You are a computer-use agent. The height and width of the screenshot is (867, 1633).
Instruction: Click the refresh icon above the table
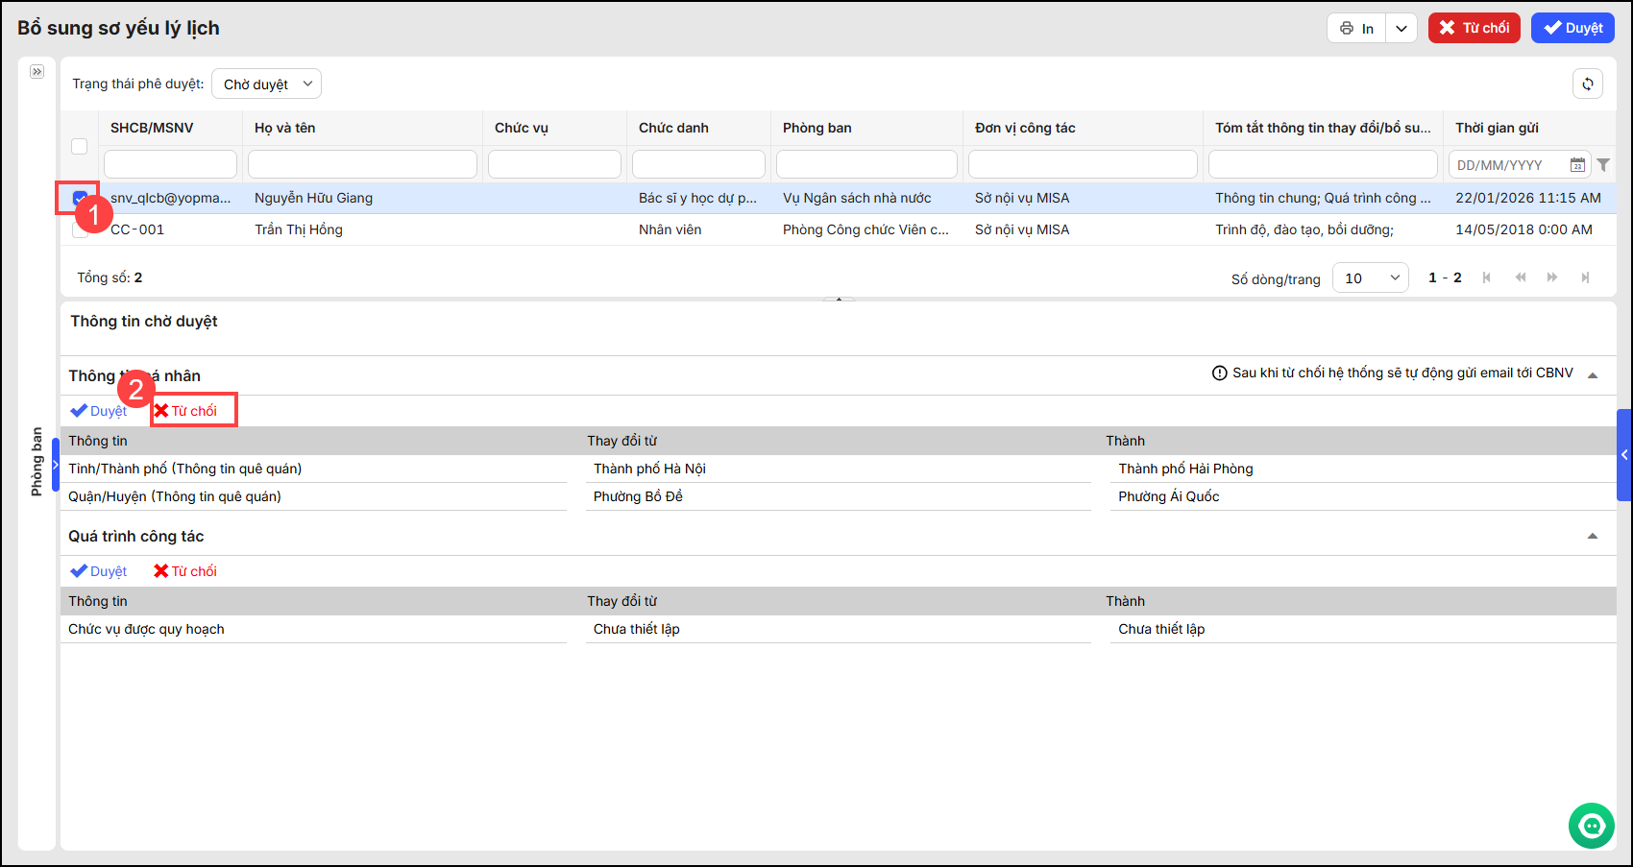pyautogui.click(x=1587, y=84)
